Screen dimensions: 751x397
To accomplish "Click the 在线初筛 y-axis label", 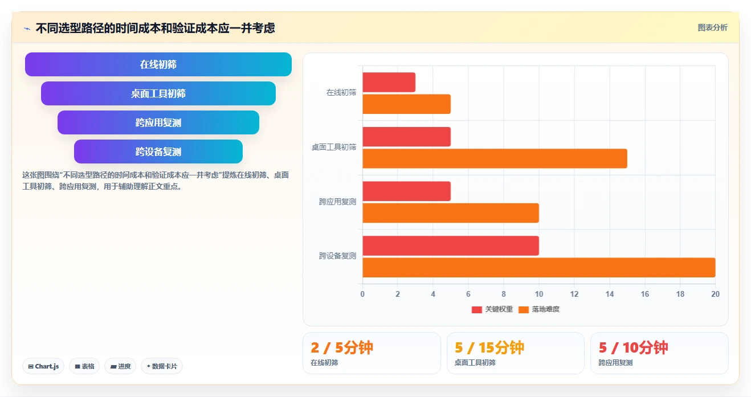I will click(341, 92).
